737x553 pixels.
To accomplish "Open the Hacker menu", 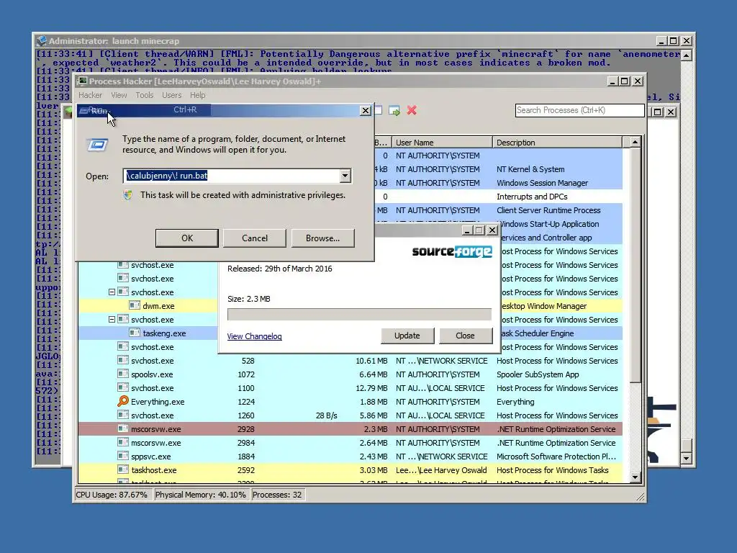I will click(90, 95).
